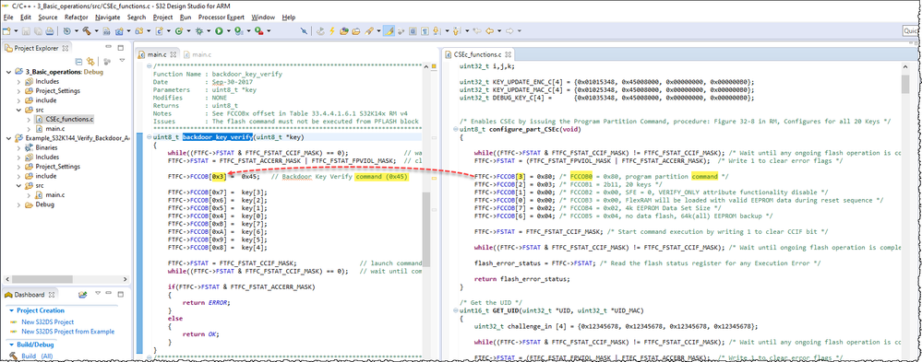The height and width of the screenshot is (362, 922).
Task: Click the Save toolbar icon
Action: tap(25, 30)
